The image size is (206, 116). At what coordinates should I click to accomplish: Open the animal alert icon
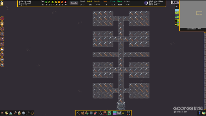tap(2, 29)
